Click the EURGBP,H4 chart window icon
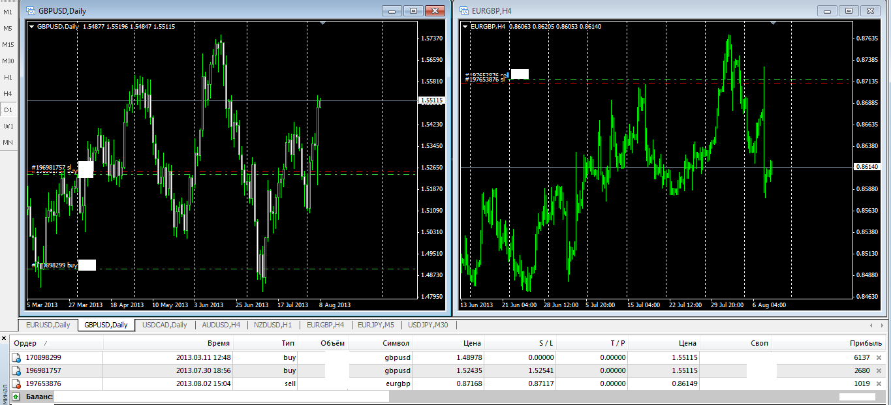Viewport: 891px width, 405px height. pos(464,10)
